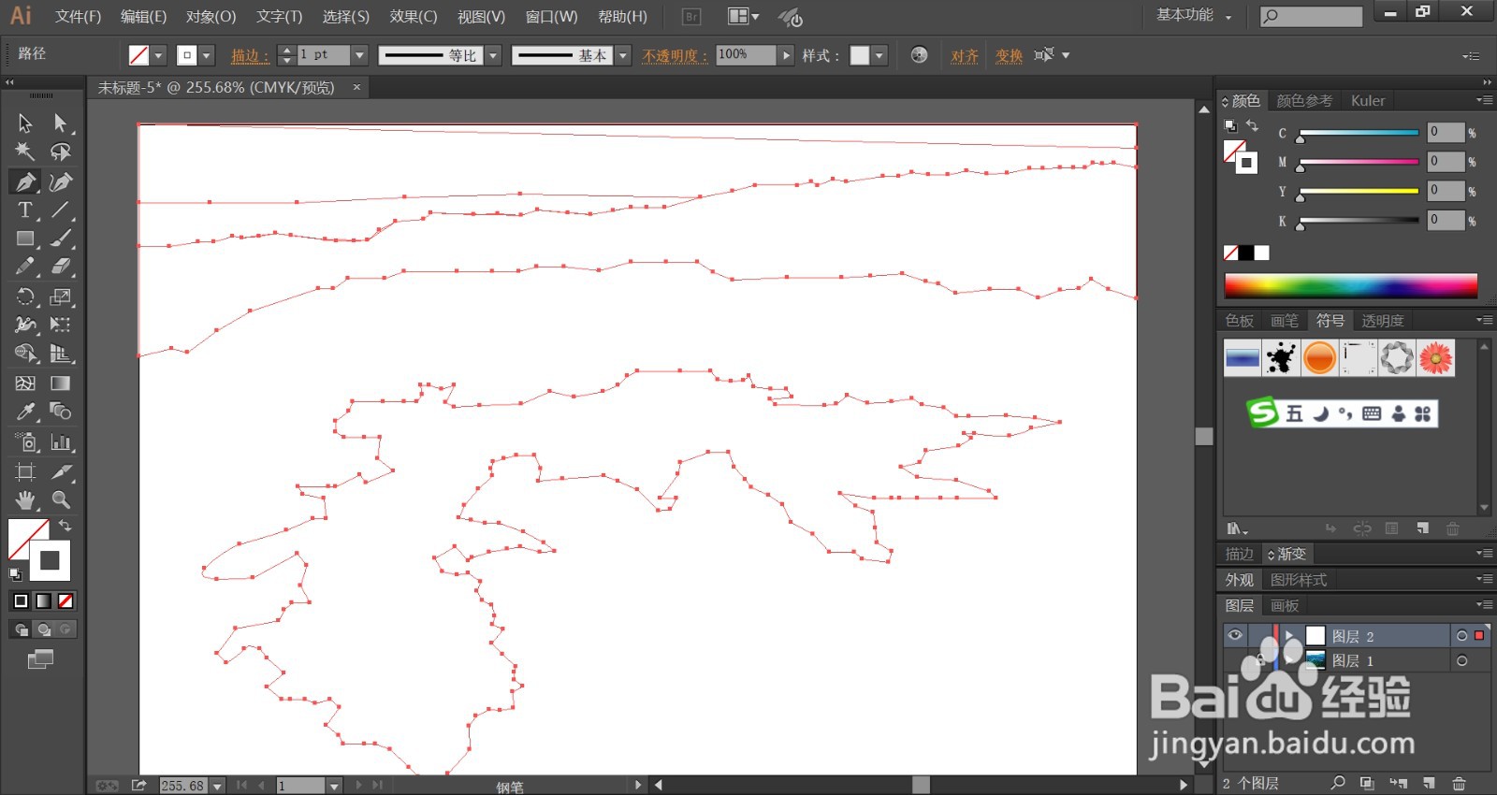Choose the Rectangle tool
This screenshot has width=1497, height=795.
point(25,239)
